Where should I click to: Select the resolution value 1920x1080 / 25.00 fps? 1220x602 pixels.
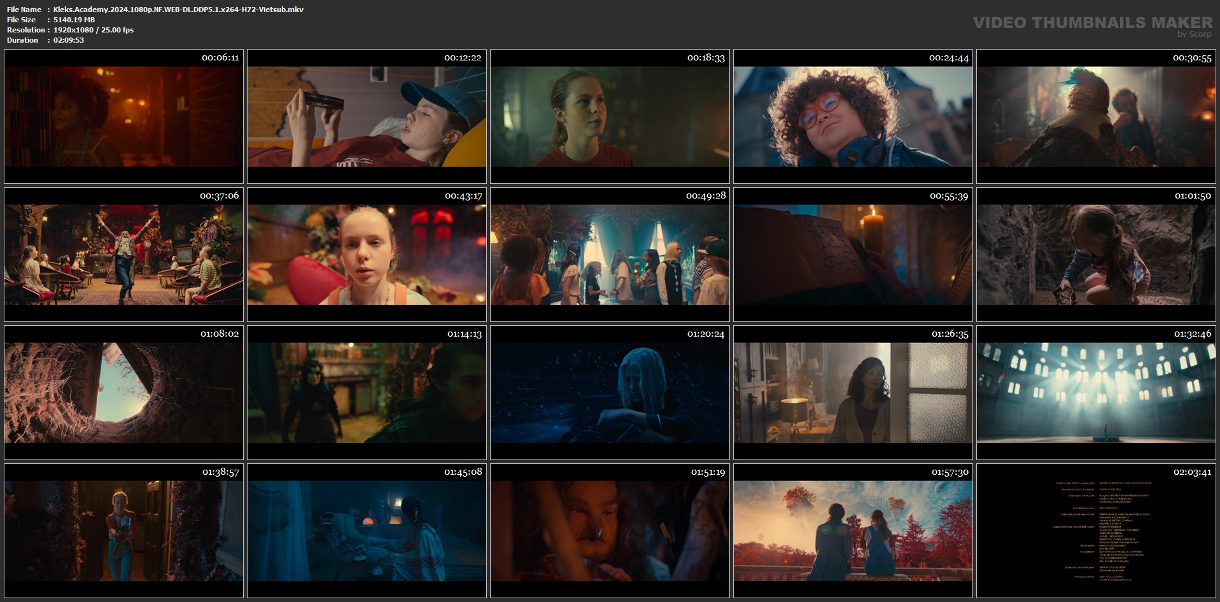click(x=94, y=30)
